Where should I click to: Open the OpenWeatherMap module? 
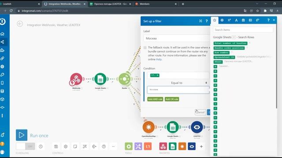pos(148,127)
